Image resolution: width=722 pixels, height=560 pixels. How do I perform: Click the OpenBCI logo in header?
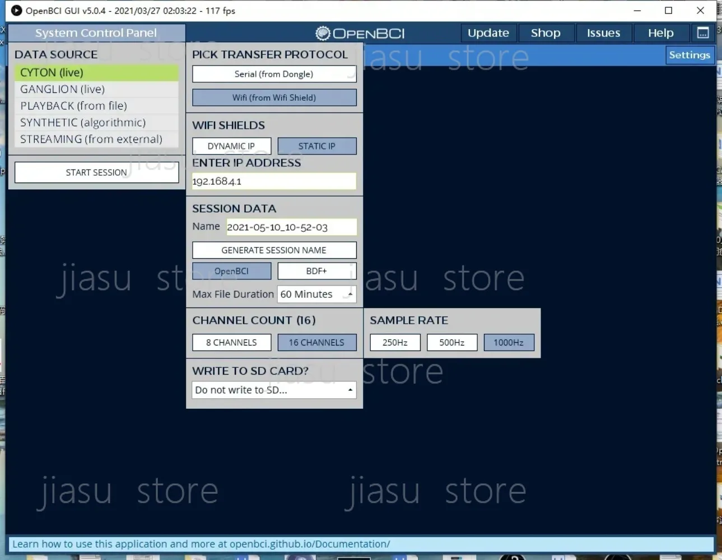[360, 33]
